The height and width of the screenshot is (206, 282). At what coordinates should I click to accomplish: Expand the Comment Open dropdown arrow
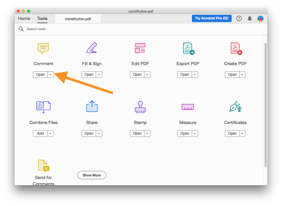[50, 75]
